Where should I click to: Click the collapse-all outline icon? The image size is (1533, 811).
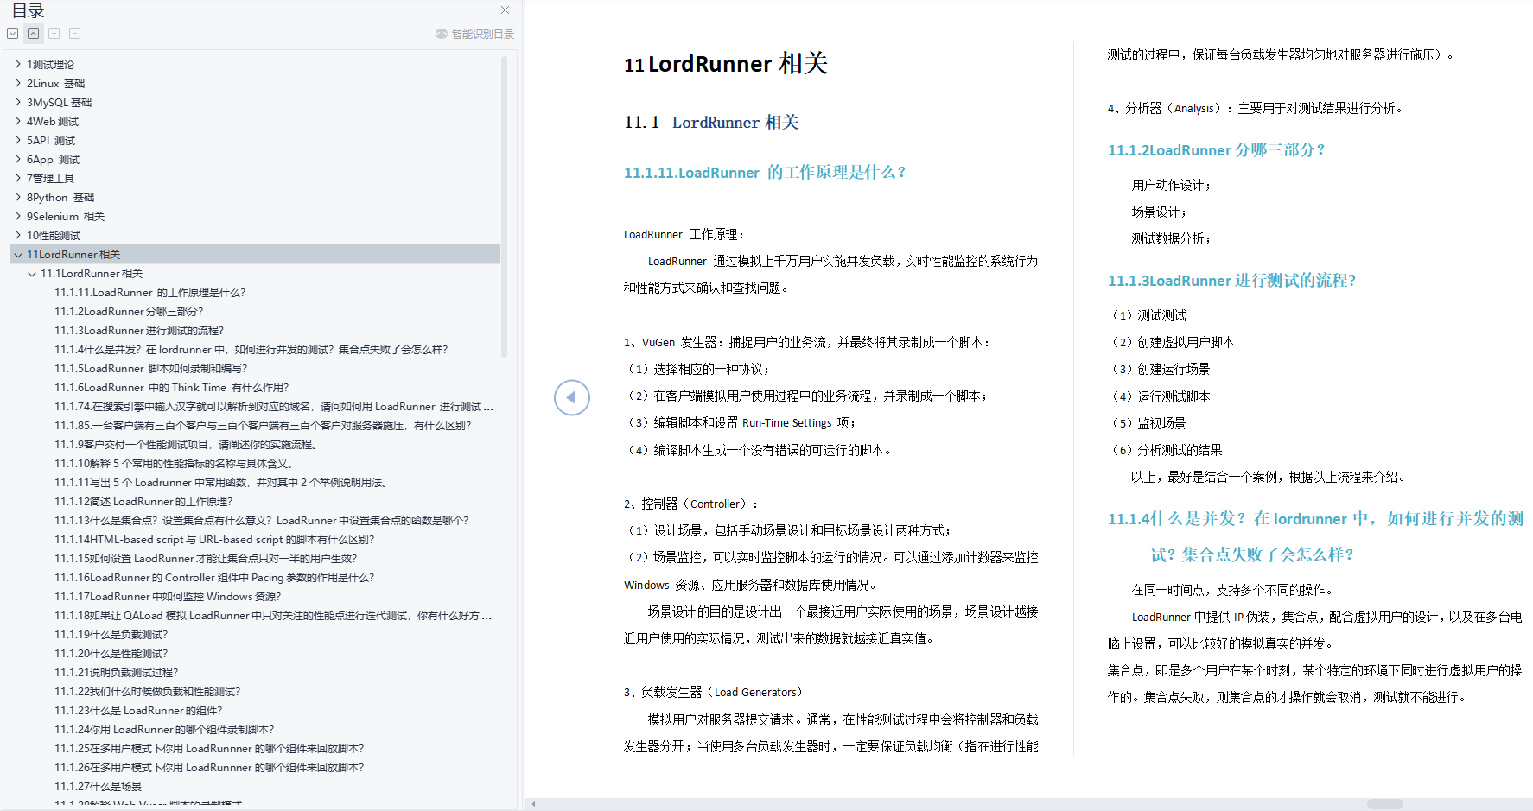[33, 34]
